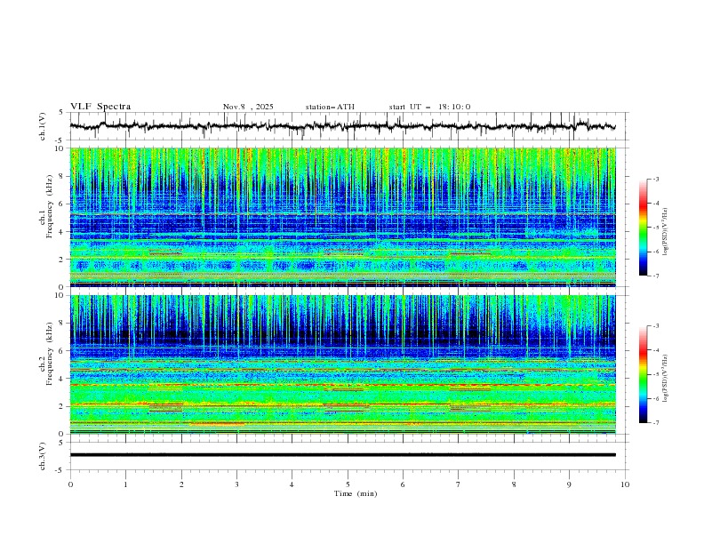Click the "station=ATH" header label
The width and height of the screenshot is (704, 544).
click(x=330, y=107)
